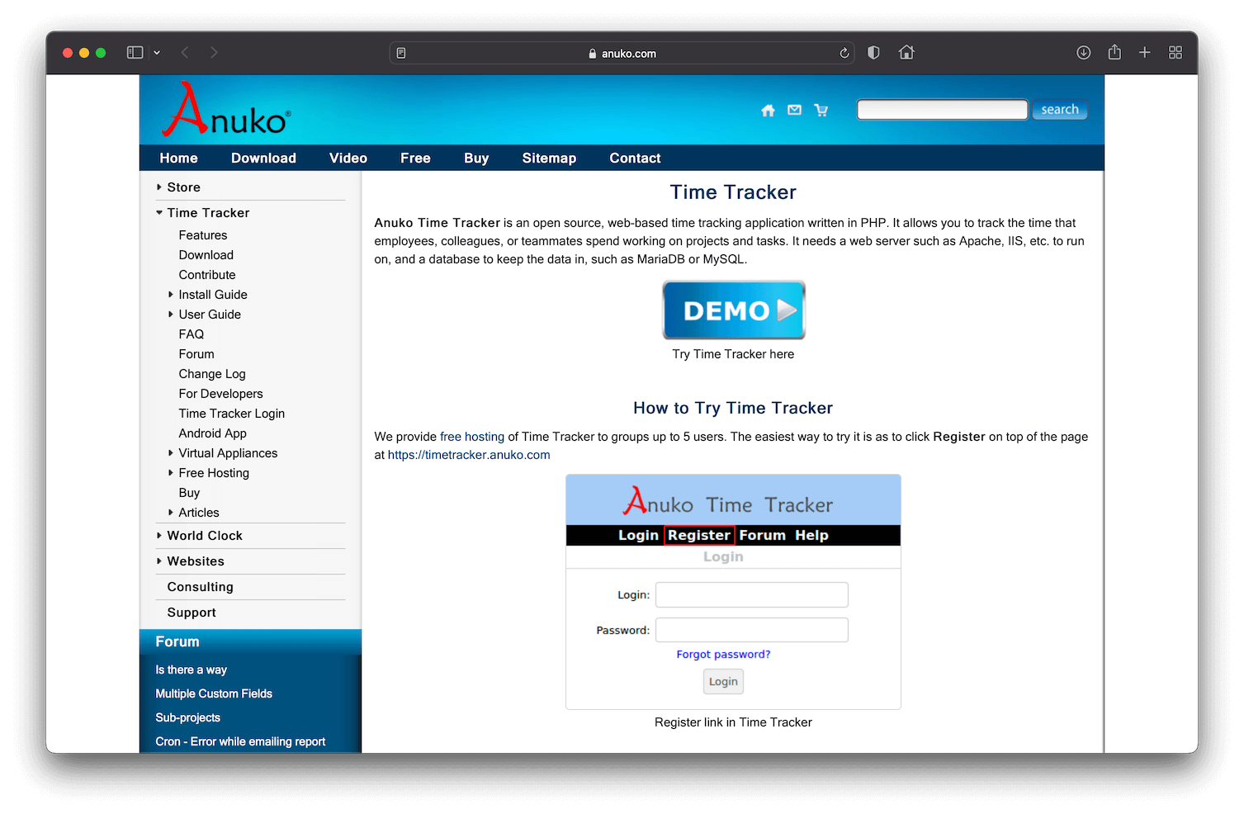Open the Buy menu item in navbar
The width and height of the screenshot is (1244, 814).
[x=476, y=159]
